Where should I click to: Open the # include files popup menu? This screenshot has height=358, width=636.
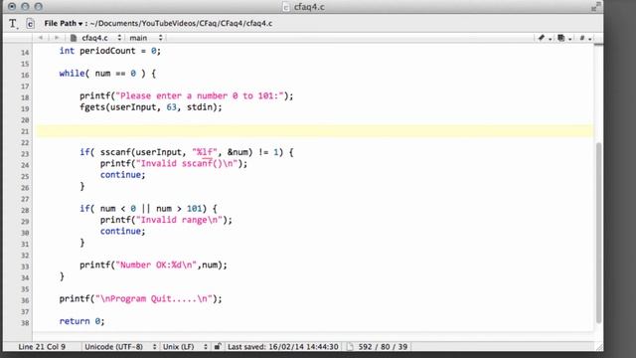point(585,38)
